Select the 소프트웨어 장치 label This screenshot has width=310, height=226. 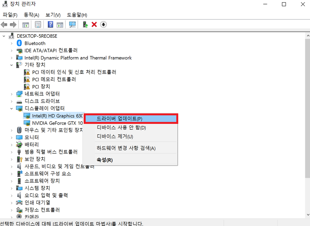click(42, 181)
